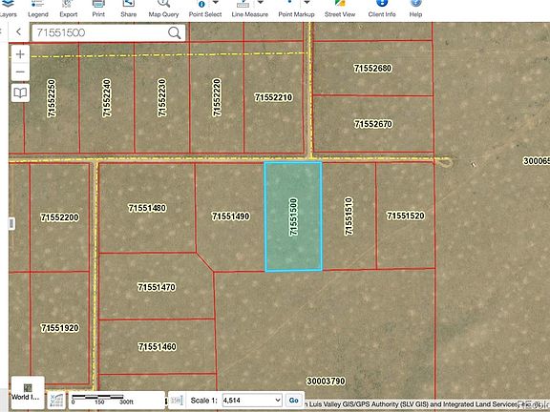
Task: Open the Client Info tool
Action: [x=382, y=10]
